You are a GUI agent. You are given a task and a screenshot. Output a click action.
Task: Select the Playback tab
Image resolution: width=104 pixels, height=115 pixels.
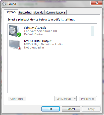(11, 12)
